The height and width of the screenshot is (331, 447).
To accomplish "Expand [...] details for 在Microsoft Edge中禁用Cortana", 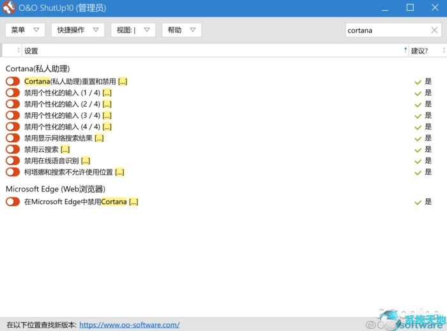I will tap(133, 202).
